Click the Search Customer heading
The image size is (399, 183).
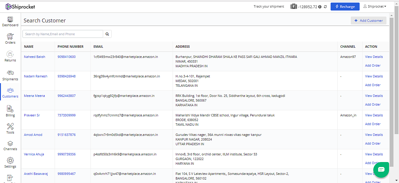coord(45,21)
